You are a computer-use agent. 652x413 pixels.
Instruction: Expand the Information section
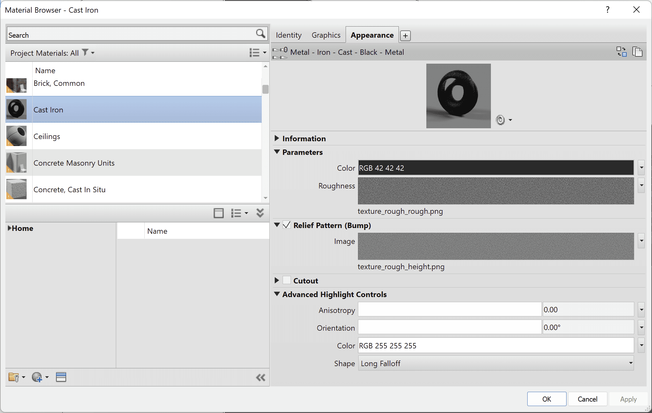(x=277, y=138)
